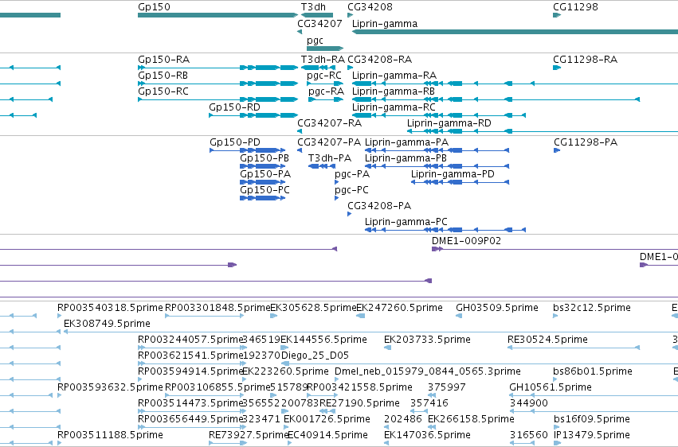Image resolution: width=678 pixels, height=447 pixels.
Task: Select the pgc-RA transcript
Action: click(x=326, y=99)
